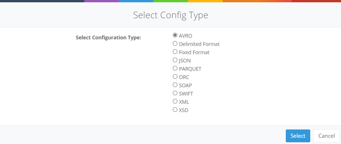Click the green segment of the top color bar
The image size is (341, 144).
pos(171,1)
